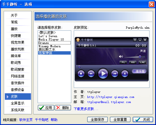Select the 底比斯之水 skin
This screenshot has width=156, height=125.
(x=54, y=50)
